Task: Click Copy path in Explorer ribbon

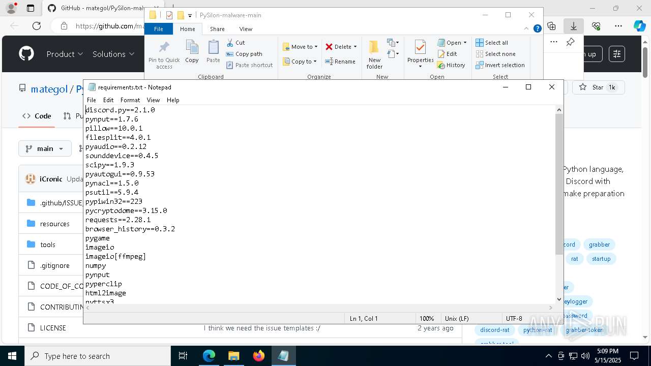Action: tap(244, 54)
